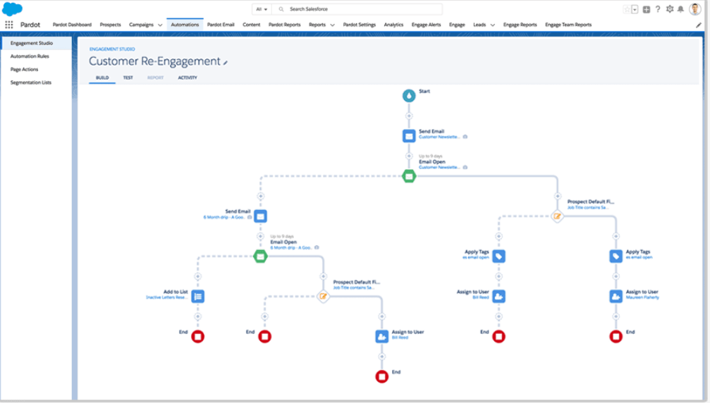Click the add-step plus above Add to List
Screen dimensions: 710x403
(198, 276)
